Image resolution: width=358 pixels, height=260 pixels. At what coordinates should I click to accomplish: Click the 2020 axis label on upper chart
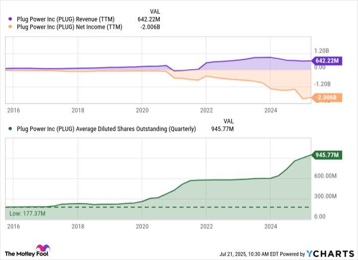pos(142,110)
